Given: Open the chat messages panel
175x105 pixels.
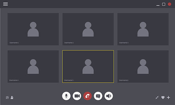Looking at the screenshot, I should point(98,96).
